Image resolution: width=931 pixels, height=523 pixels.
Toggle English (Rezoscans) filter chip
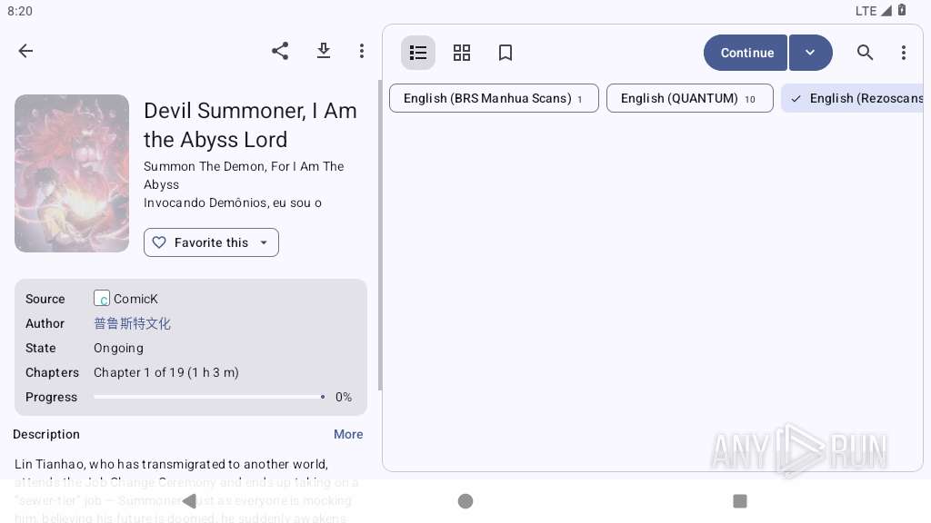click(x=853, y=98)
